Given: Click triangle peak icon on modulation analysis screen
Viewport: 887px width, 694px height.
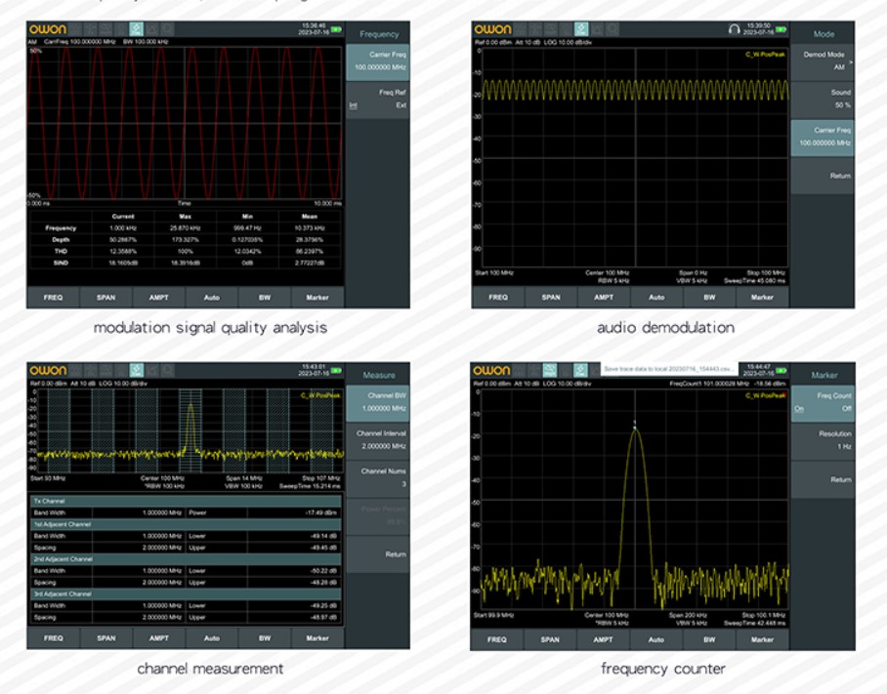Looking at the screenshot, I should [x=152, y=29].
